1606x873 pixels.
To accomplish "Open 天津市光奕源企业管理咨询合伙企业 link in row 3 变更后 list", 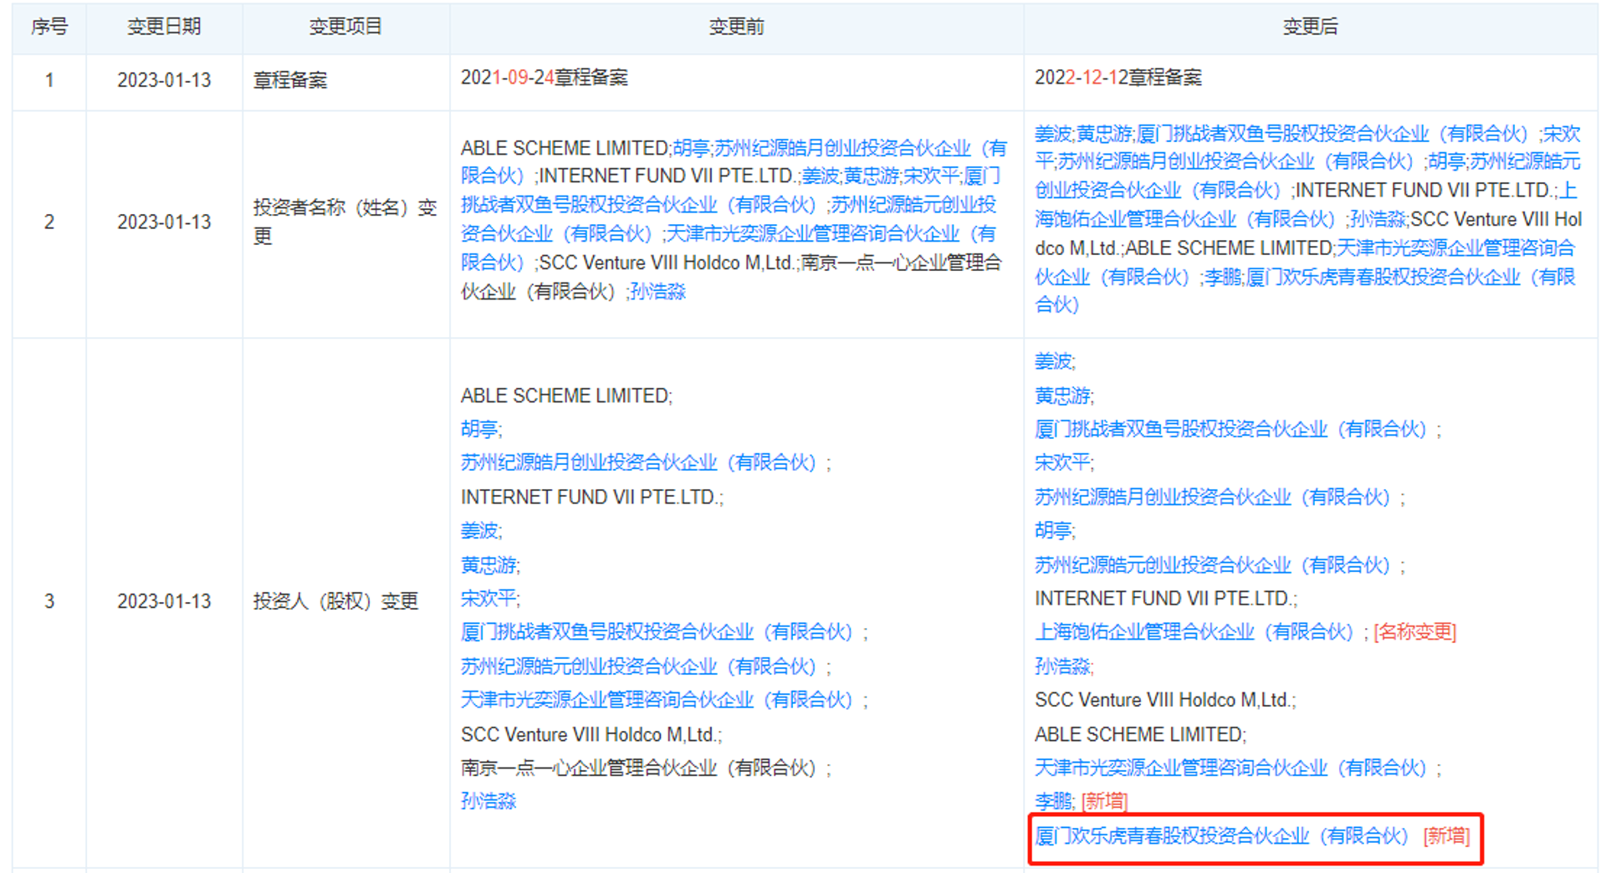I will pyautogui.click(x=1230, y=768).
